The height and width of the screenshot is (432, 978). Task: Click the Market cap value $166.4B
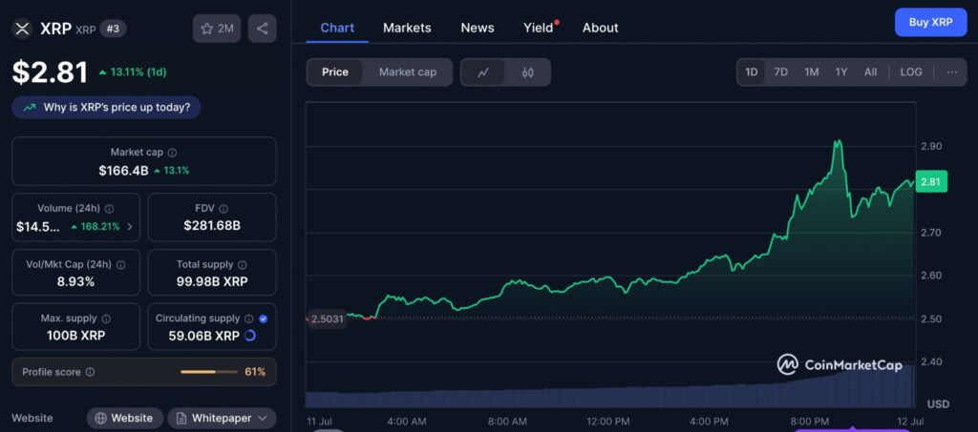pos(123,170)
